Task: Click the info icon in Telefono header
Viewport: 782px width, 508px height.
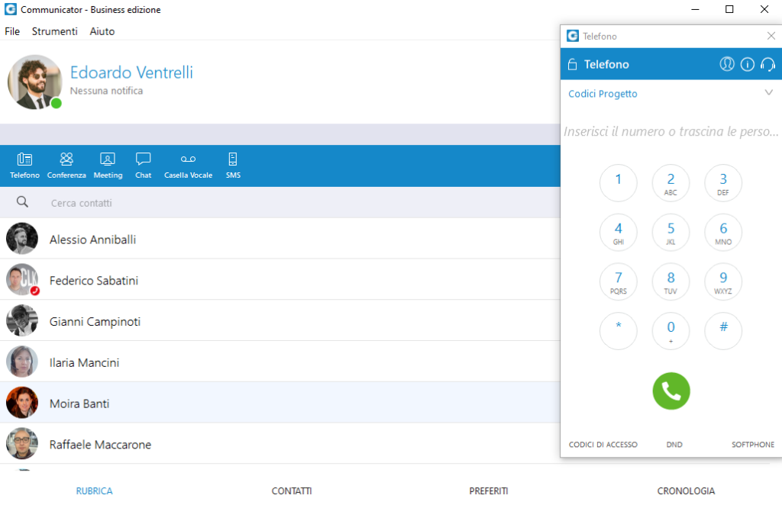Action: 747,65
